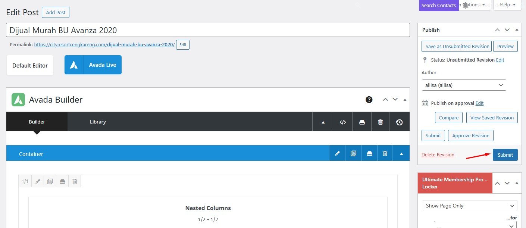This screenshot has width=526, height=228.
Task: Open the code editor icon in builder toolbar
Action: click(x=343, y=122)
